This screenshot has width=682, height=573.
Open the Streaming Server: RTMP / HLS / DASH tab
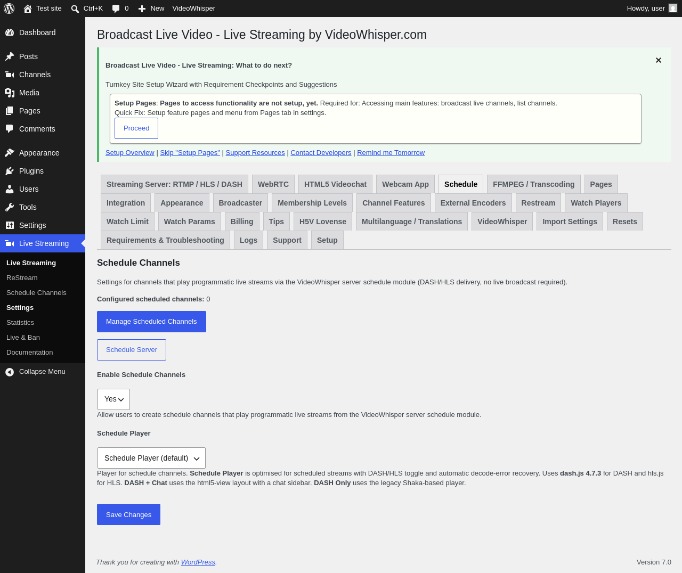click(x=174, y=184)
